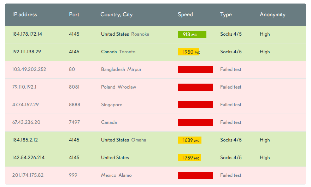The width and height of the screenshot is (311, 187).
Task: Select the Country, City column header
Action: 116,14
